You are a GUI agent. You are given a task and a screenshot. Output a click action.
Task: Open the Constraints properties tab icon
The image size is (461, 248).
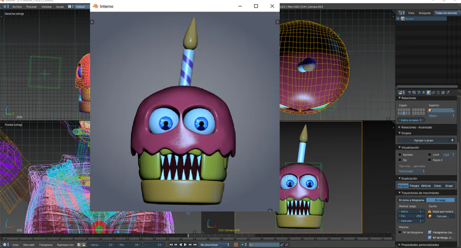pyautogui.click(x=433, y=92)
